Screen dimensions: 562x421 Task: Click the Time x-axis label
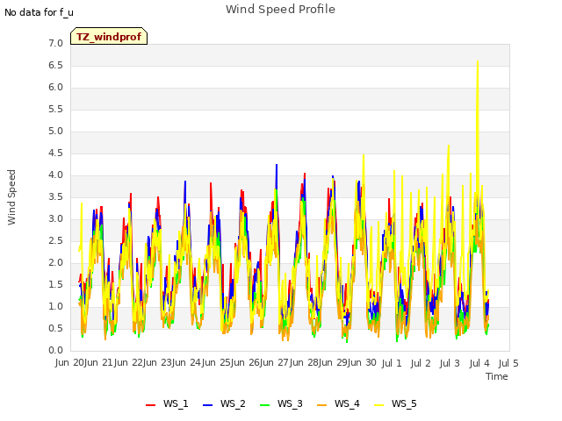(497, 376)
